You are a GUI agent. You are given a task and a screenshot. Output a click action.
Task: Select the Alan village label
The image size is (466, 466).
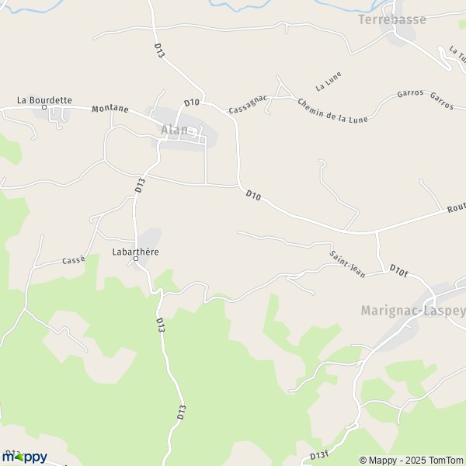(175, 130)
